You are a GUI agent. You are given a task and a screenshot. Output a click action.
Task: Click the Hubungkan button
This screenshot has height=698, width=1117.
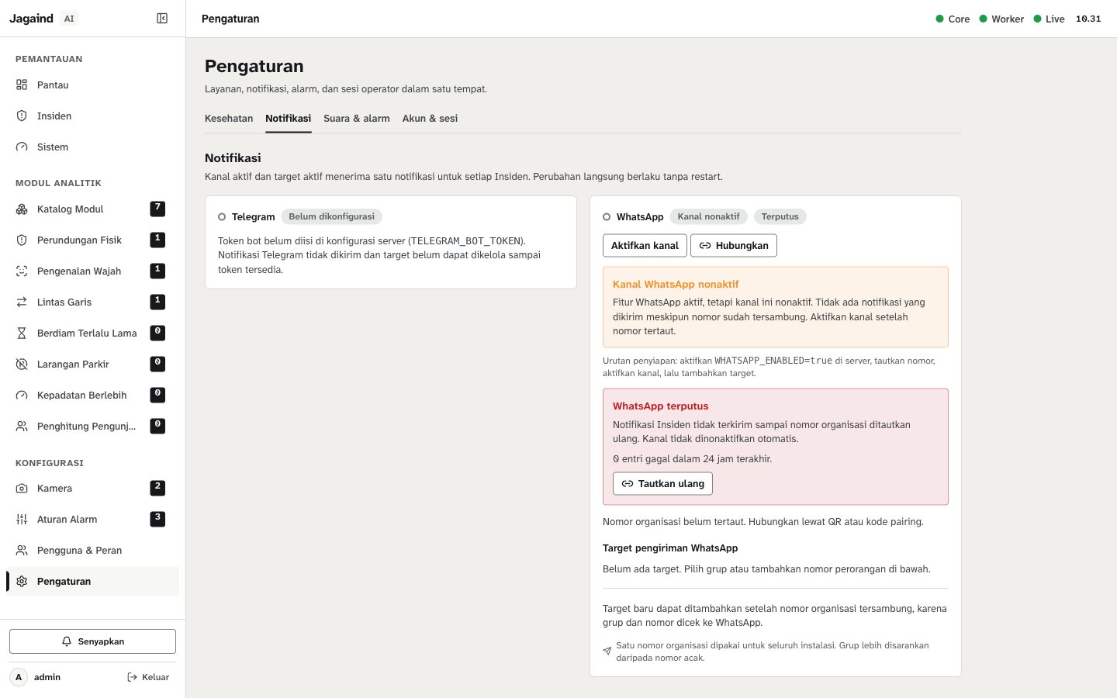[x=734, y=245]
